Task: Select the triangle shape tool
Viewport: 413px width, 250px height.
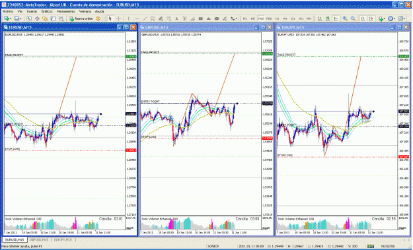Action: 208,18
